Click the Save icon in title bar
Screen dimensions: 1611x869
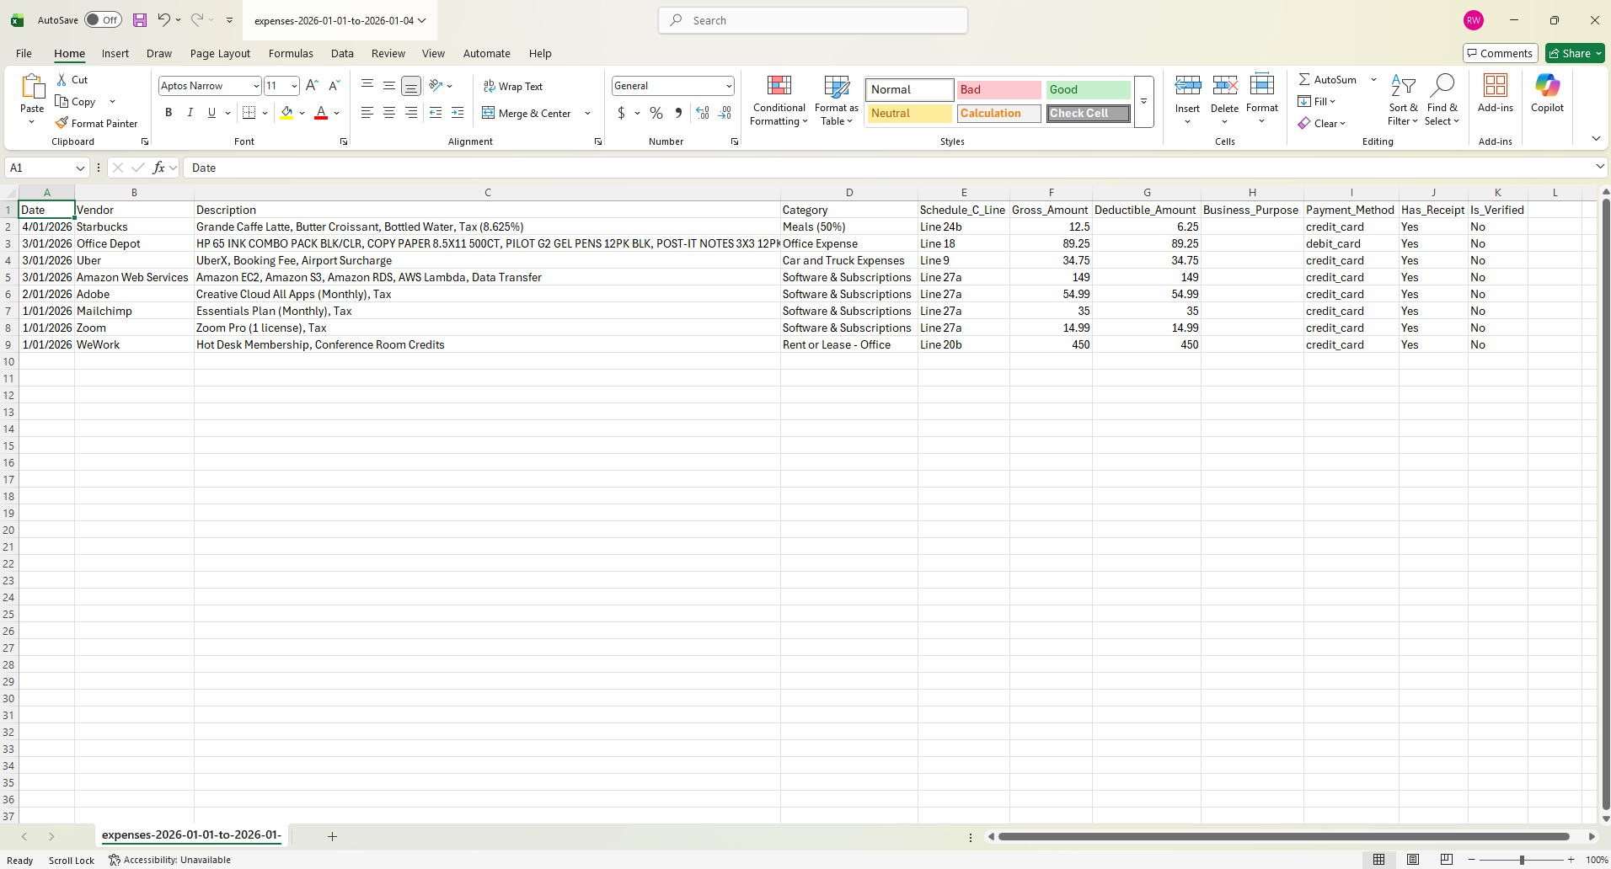(140, 20)
